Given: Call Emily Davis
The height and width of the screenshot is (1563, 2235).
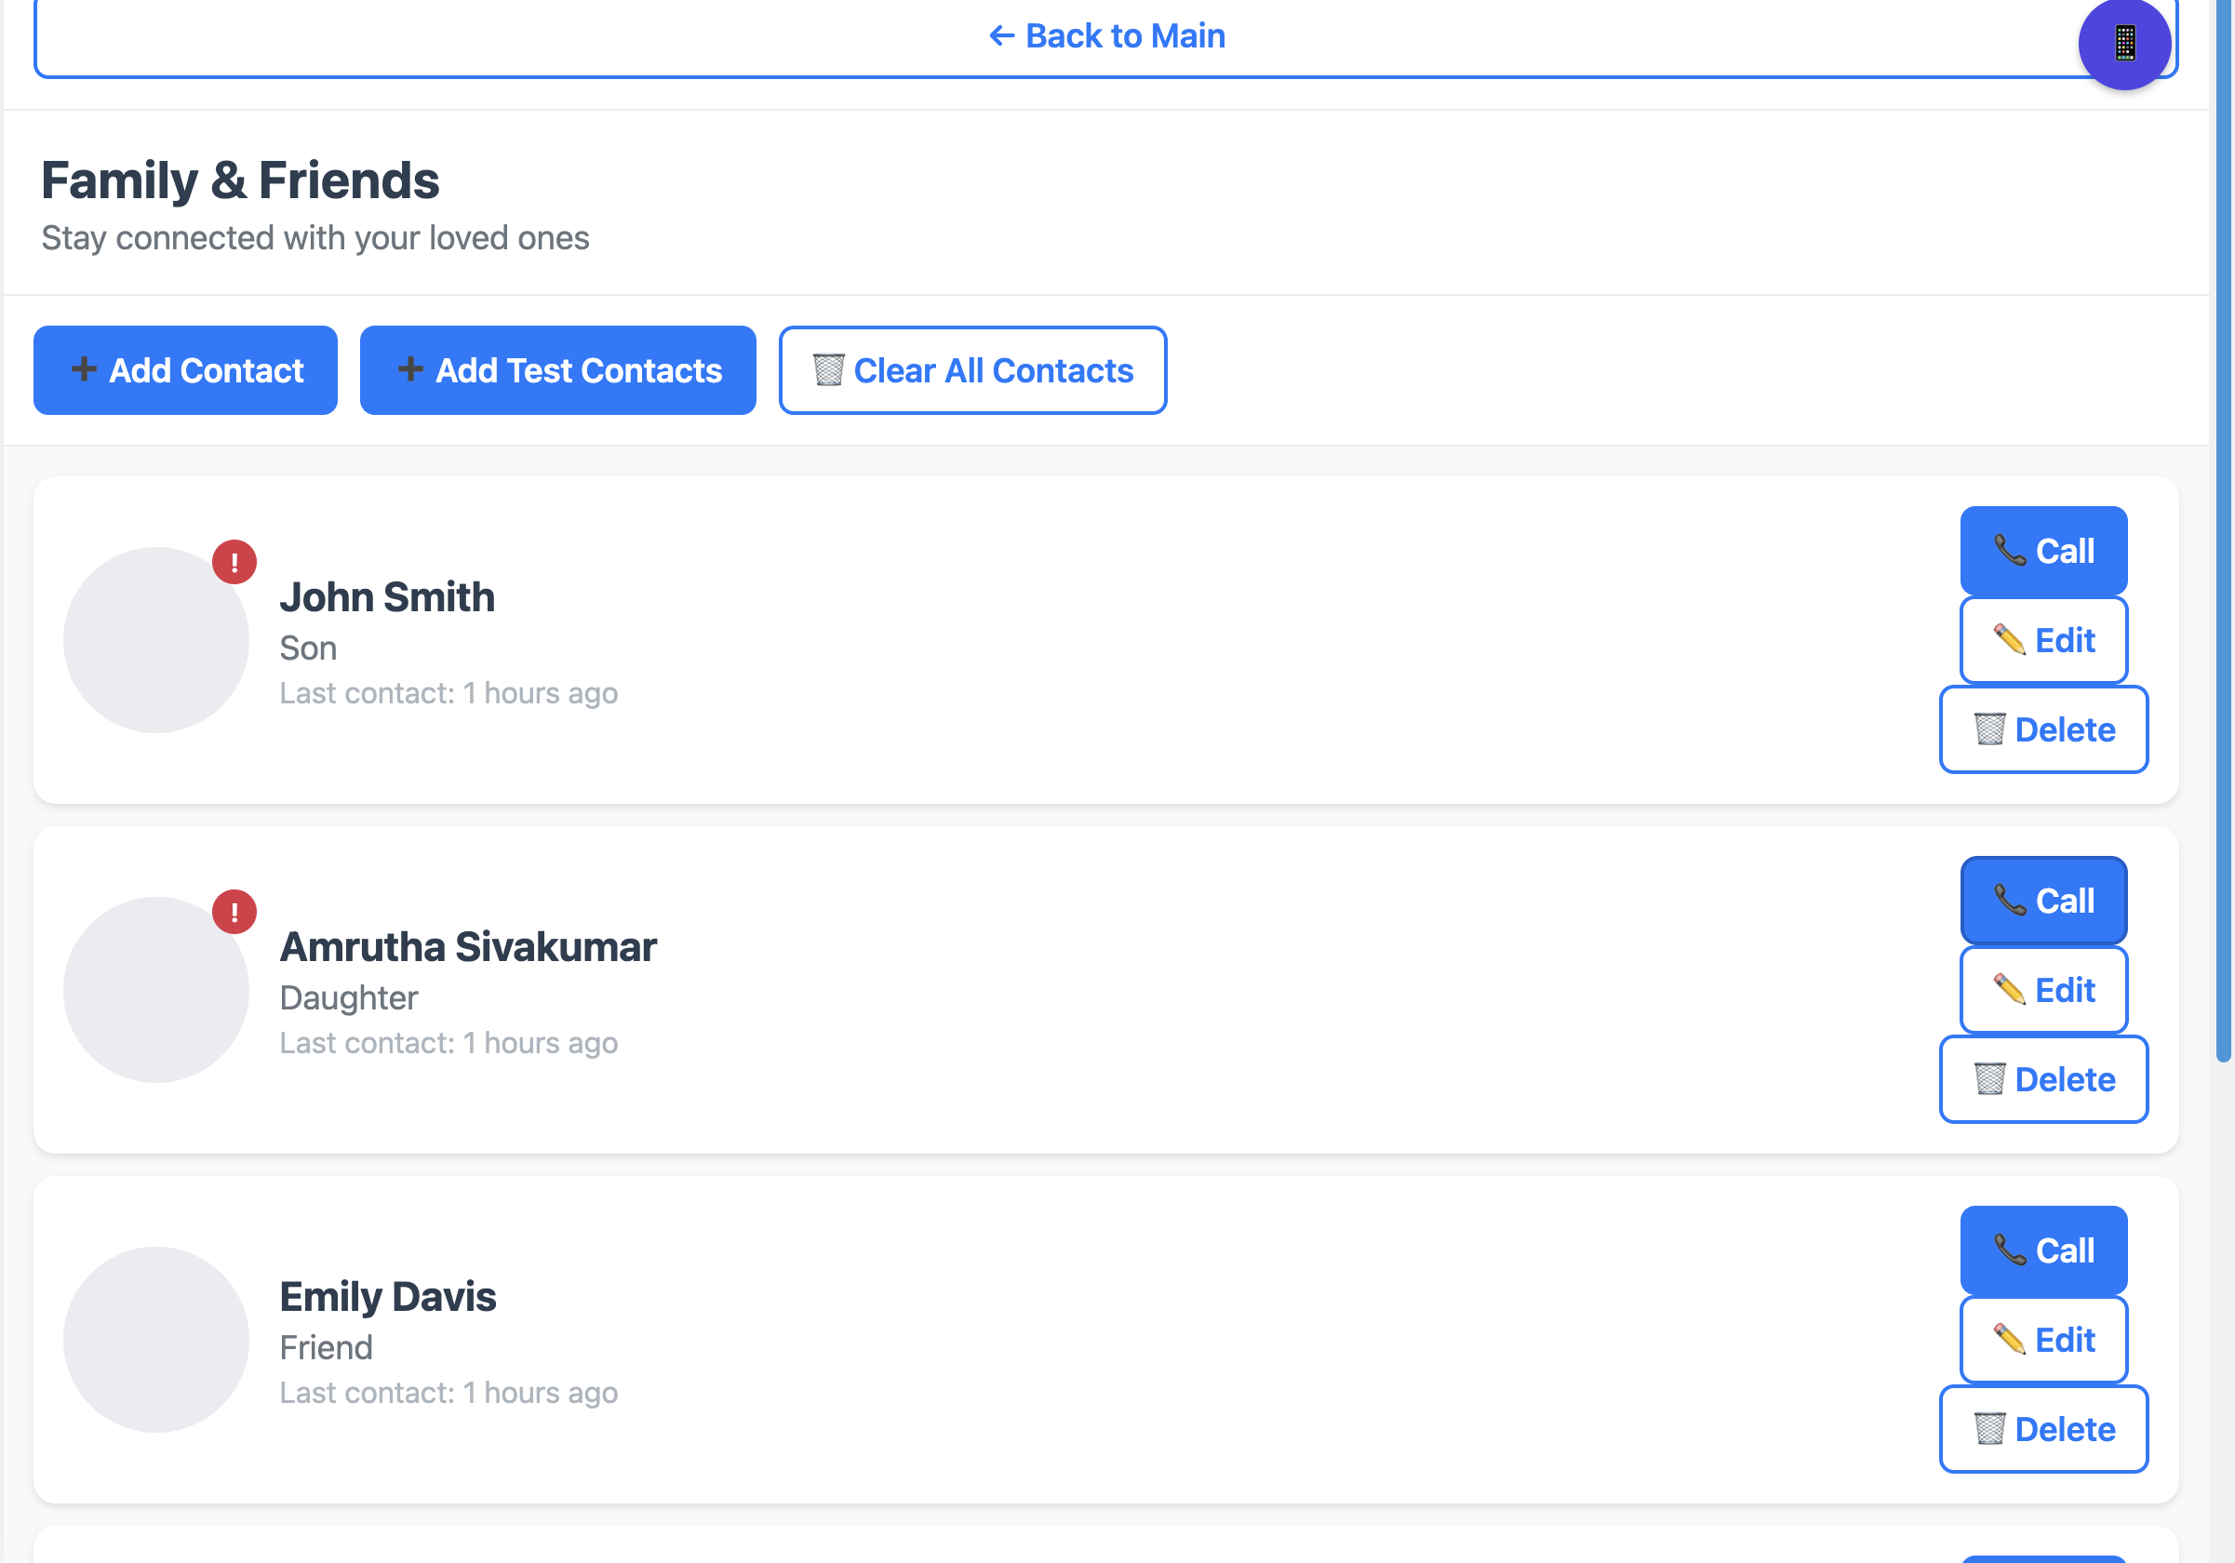Looking at the screenshot, I should click(x=2043, y=1249).
